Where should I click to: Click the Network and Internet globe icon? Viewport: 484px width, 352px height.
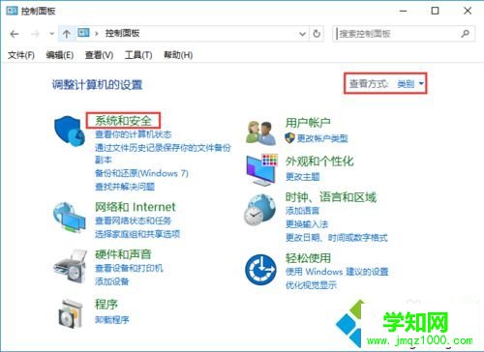[x=70, y=217]
